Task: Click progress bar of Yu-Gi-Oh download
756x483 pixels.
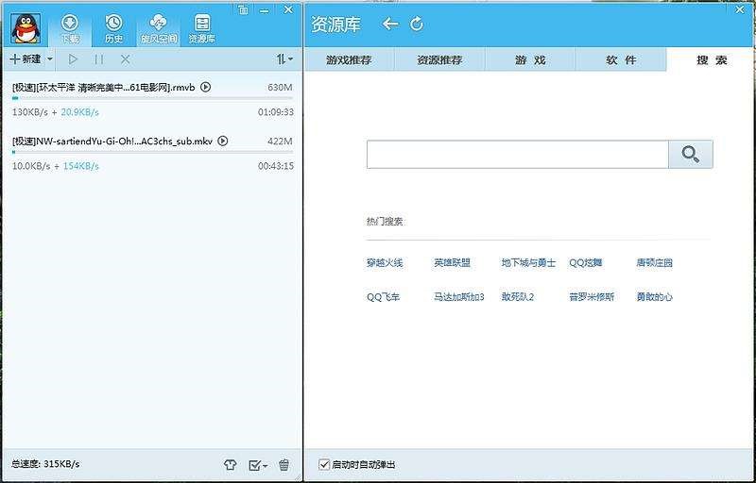Action: click(152, 152)
